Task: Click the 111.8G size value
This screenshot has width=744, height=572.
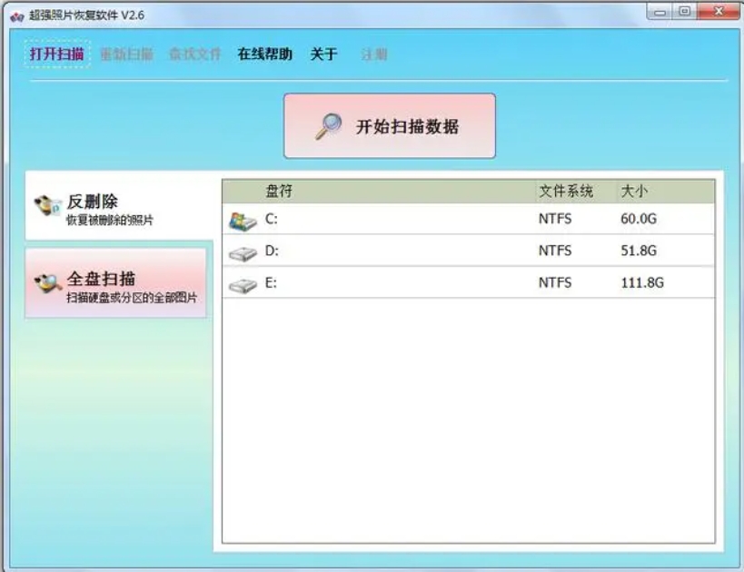Action: 642,282
